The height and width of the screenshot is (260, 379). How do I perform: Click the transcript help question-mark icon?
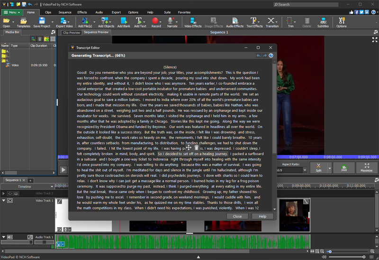pos(271,56)
